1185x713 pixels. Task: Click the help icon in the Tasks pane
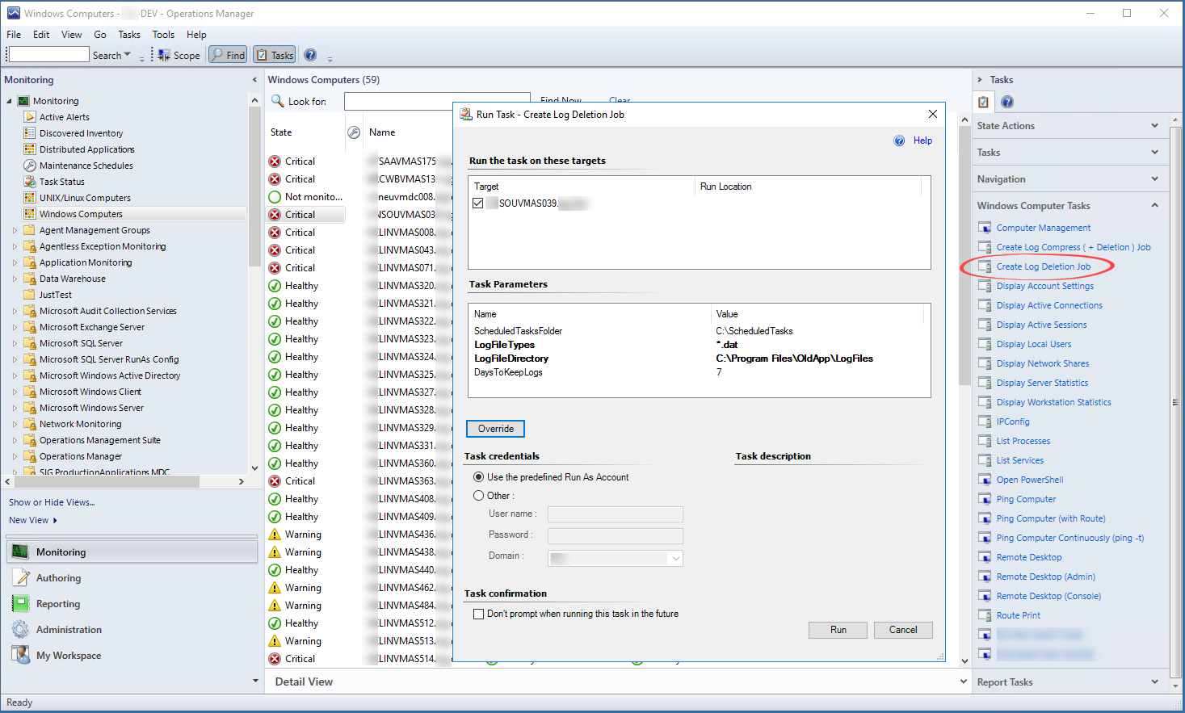[x=1007, y=102]
